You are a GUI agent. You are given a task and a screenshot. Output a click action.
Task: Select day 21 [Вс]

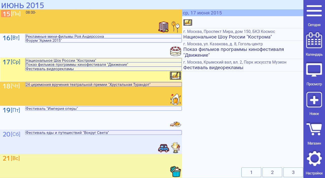(x=11, y=158)
